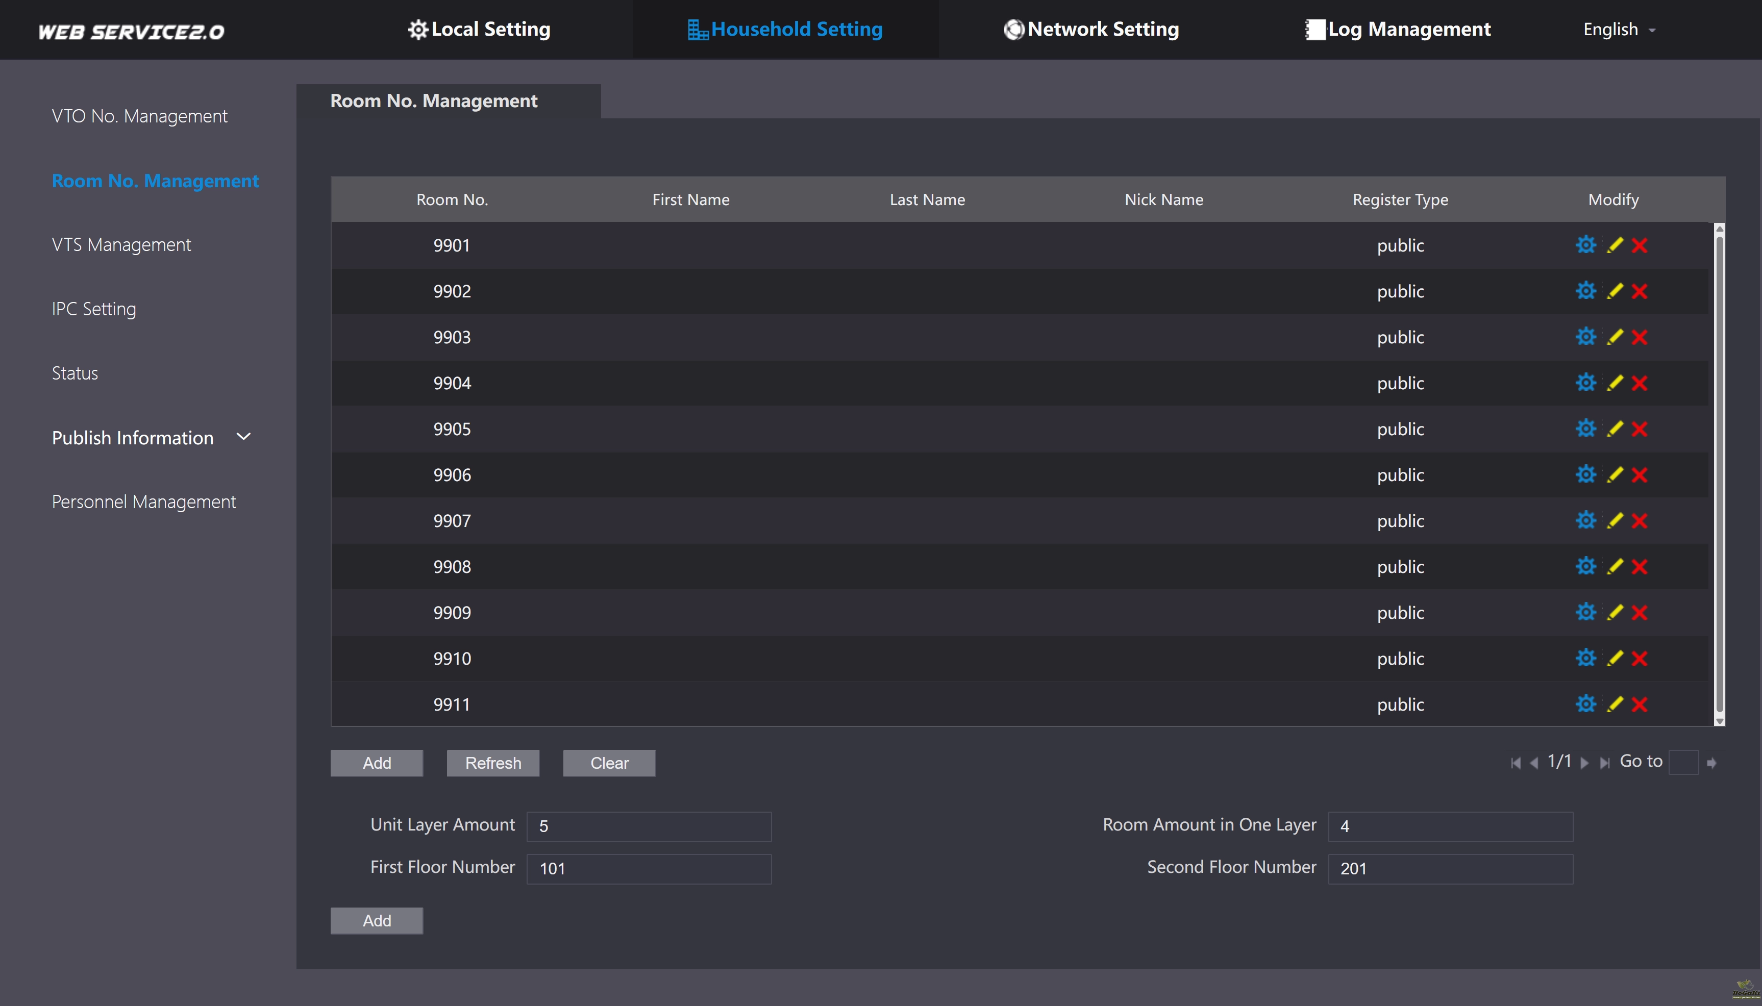Click the Unit Layer Amount input field
Screen dimensions: 1762x1006
pos(648,826)
